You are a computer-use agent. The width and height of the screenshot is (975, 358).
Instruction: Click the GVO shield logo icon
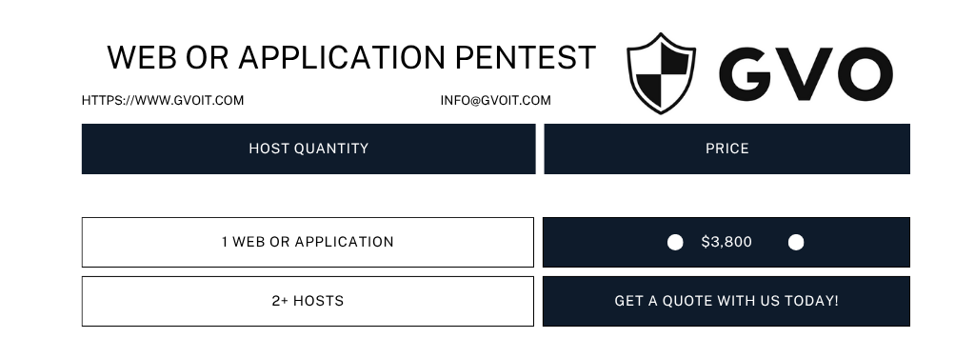tap(661, 73)
